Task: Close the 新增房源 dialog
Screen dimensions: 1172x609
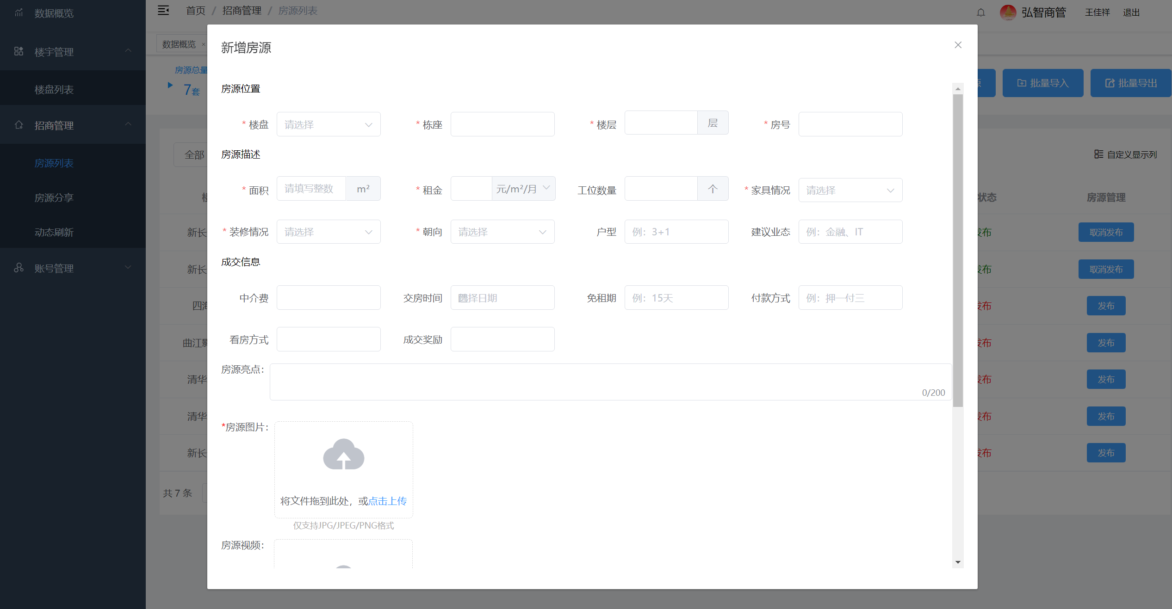Action: [x=958, y=45]
